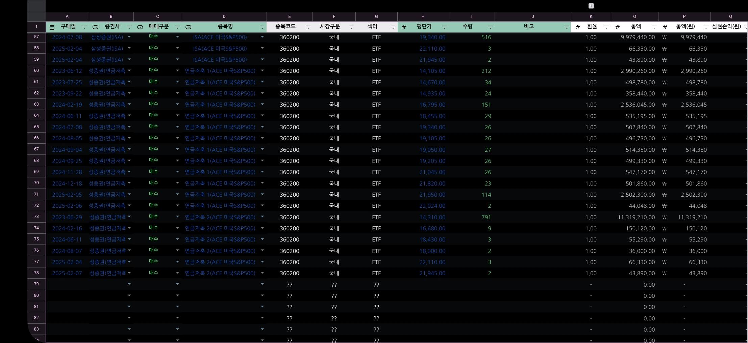Expand 증권사 dropdown in row 60
Viewport: 748px width, 343px height.
click(129, 71)
